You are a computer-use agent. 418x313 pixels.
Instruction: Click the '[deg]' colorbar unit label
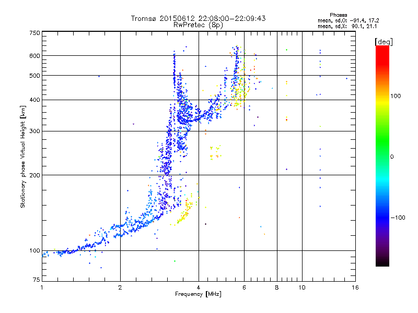[384, 42]
